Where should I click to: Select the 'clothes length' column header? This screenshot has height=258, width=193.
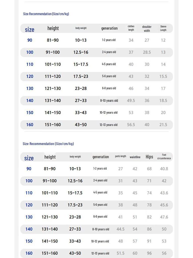pos(131,28)
